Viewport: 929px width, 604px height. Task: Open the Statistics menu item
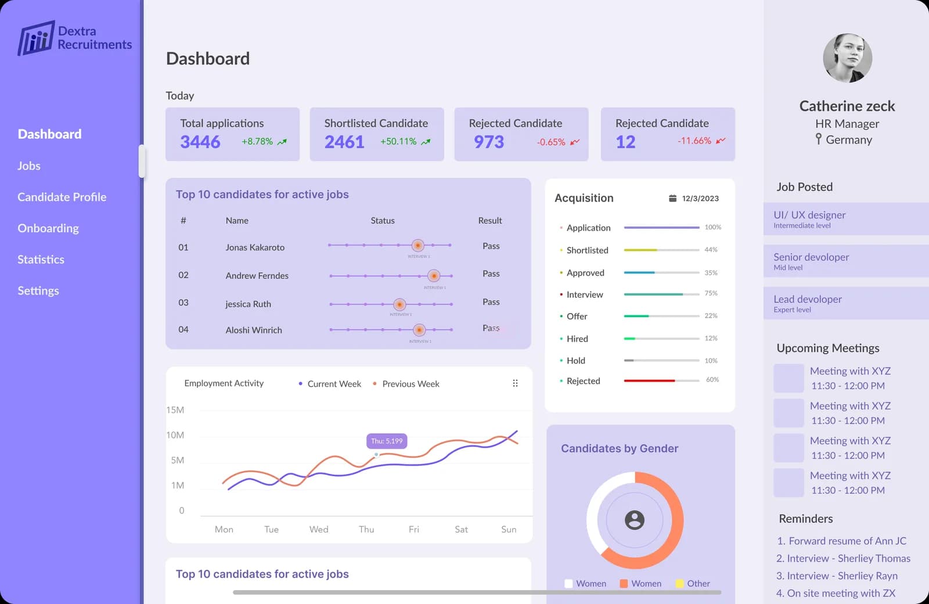pos(41,260)
